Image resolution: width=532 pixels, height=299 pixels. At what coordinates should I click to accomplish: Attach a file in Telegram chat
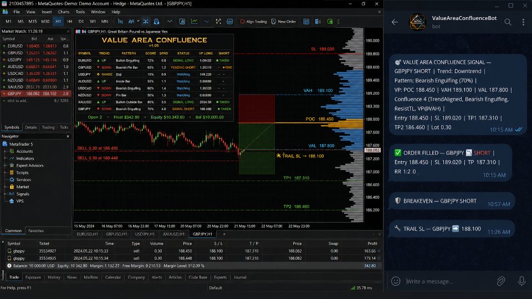coord(501,281)
